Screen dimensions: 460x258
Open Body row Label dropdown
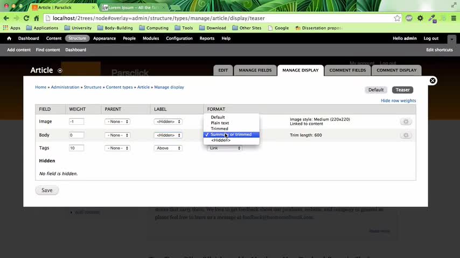(168, 135)
